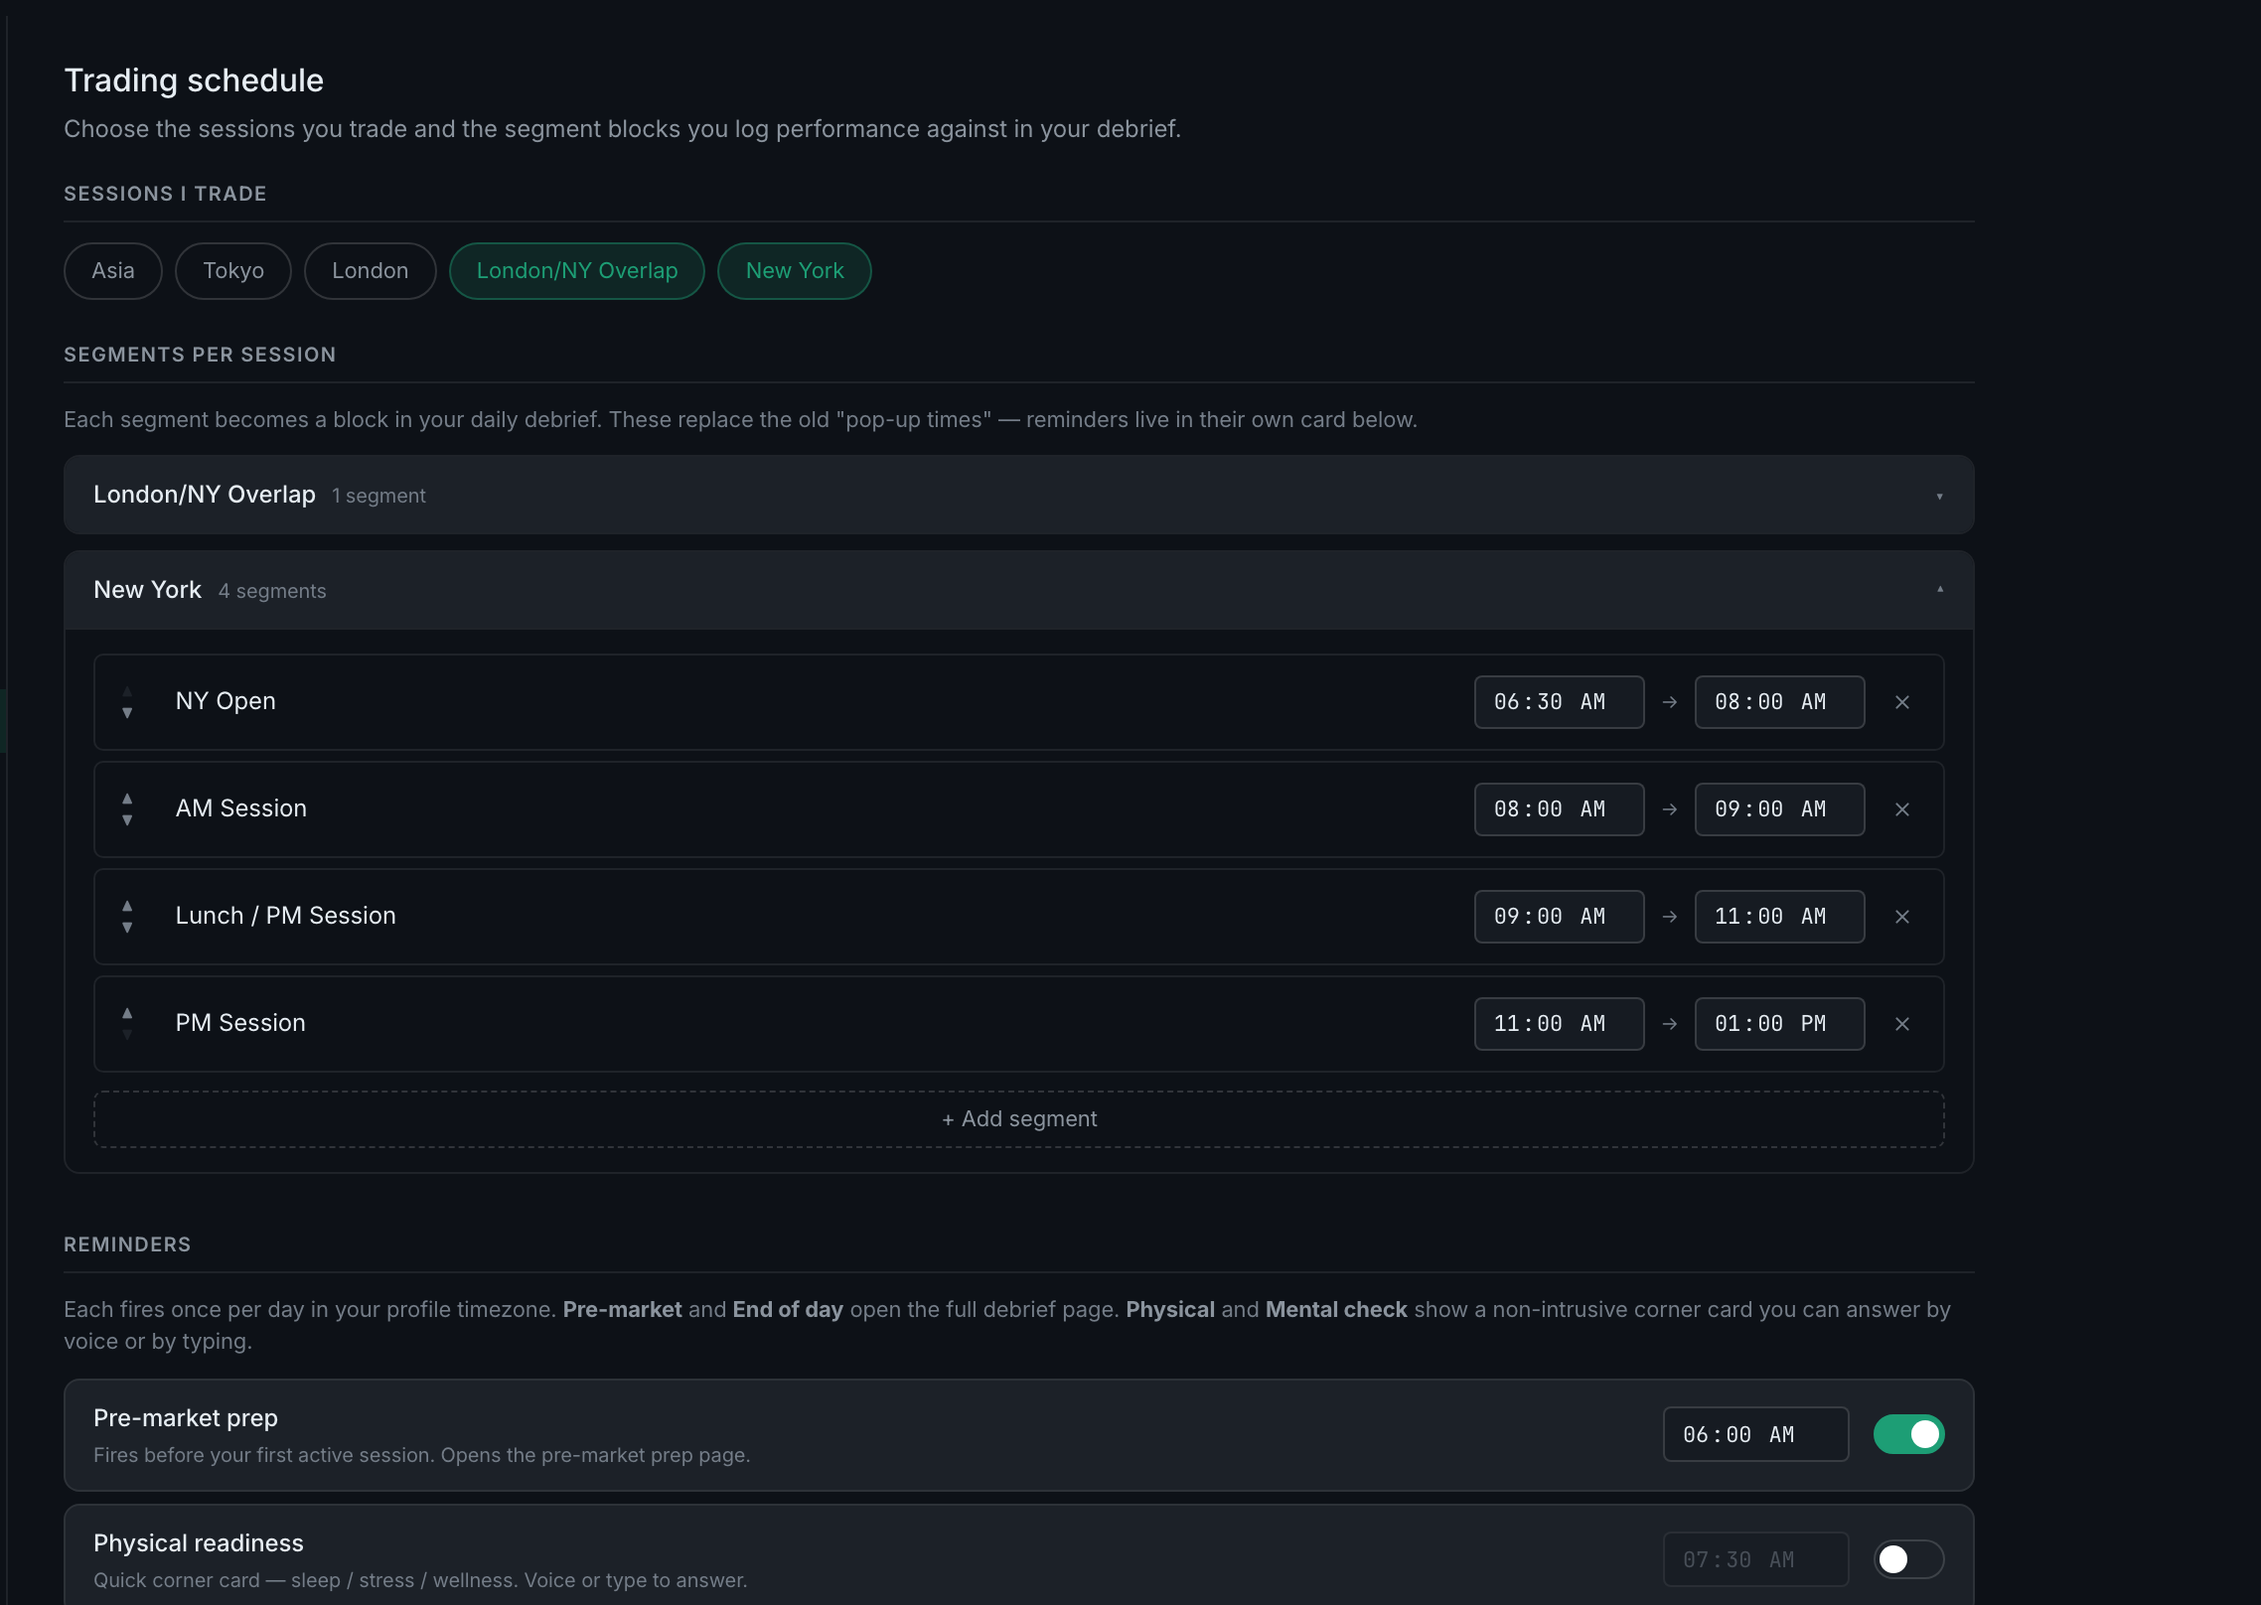Image resolution: width=2261 pixels, height=1605 pixels.
Task: Select the "Trading schedule" heading
Action: pyautogui.click(x=194, y=80)
